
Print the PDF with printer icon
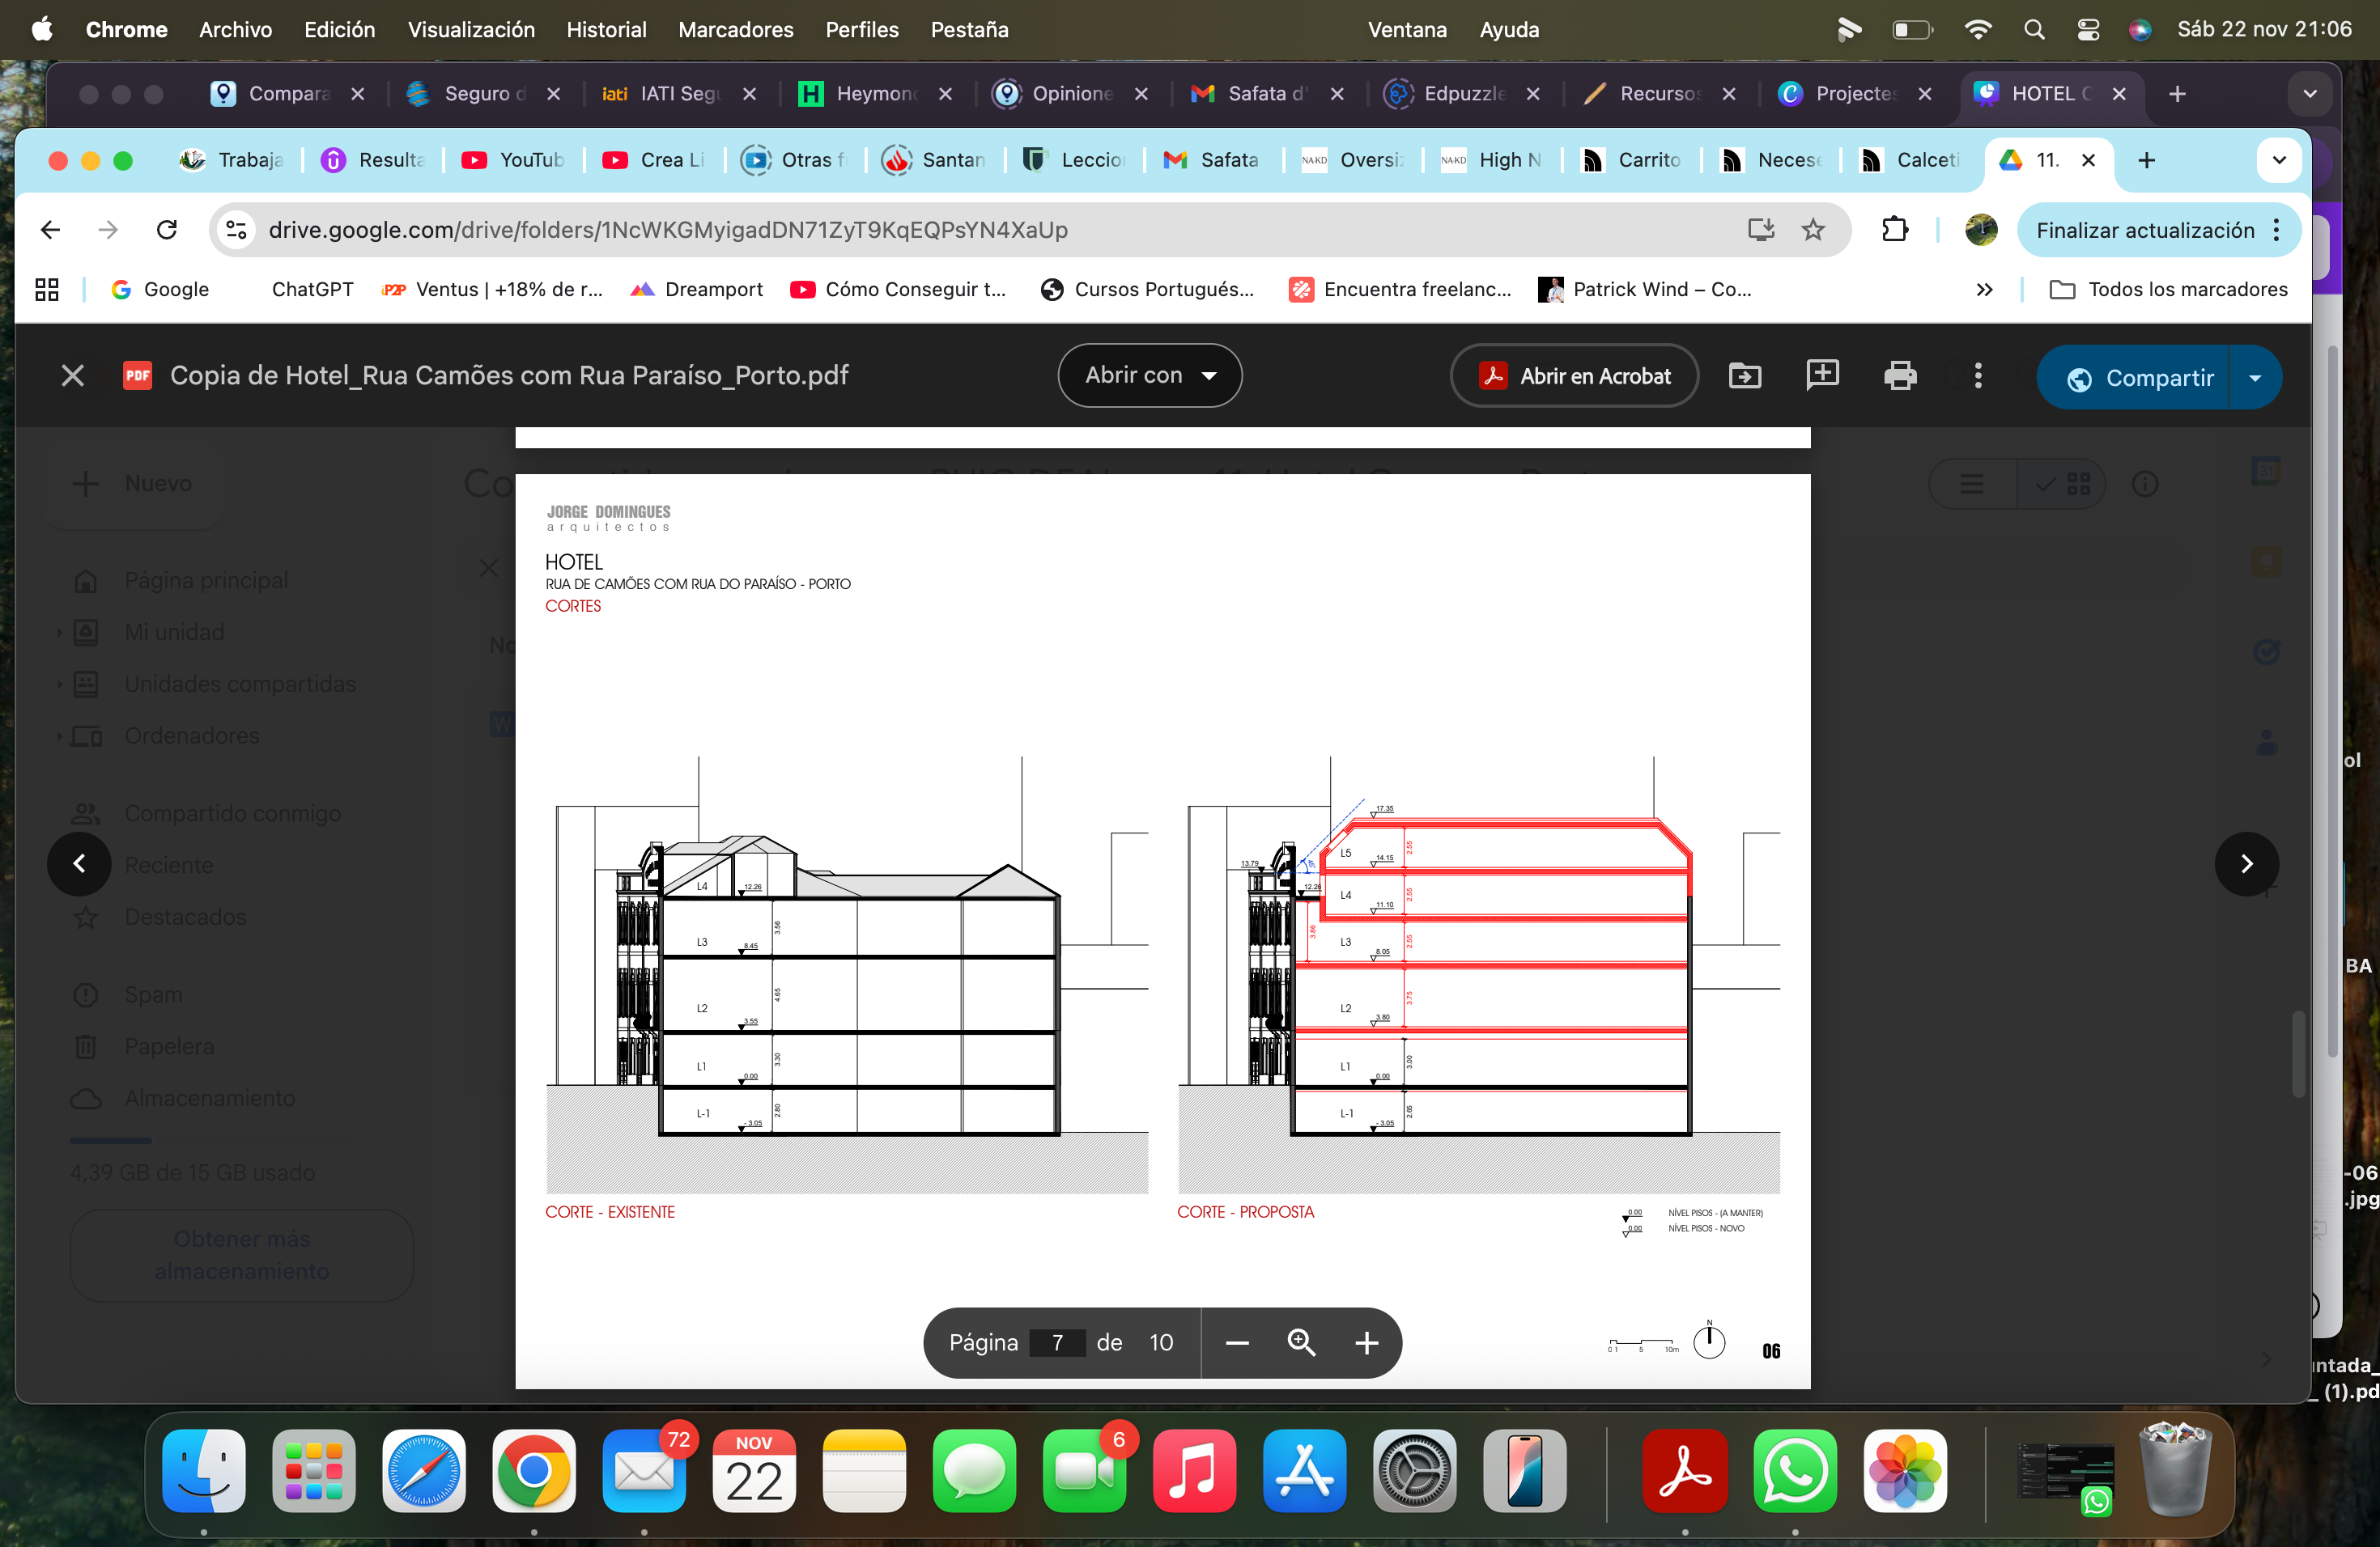coord(1899,375)
